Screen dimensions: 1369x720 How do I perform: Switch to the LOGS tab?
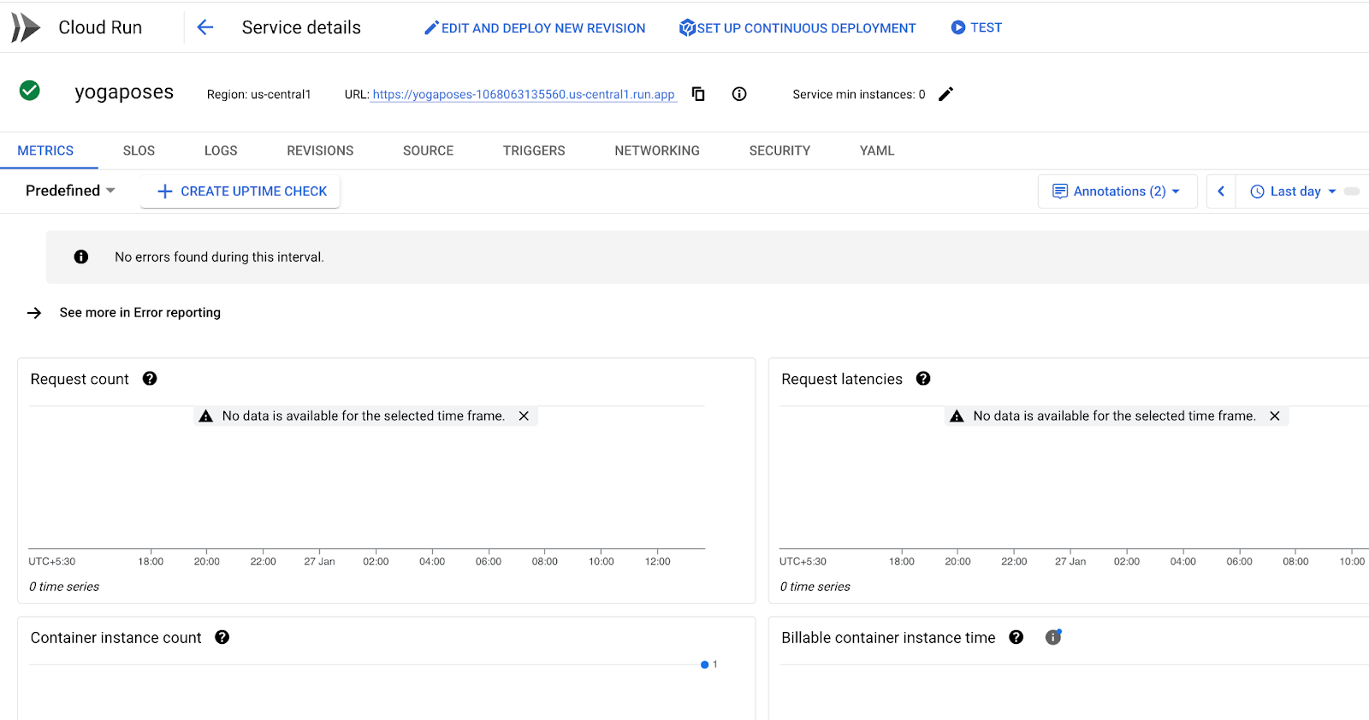[x=221, y=150]
